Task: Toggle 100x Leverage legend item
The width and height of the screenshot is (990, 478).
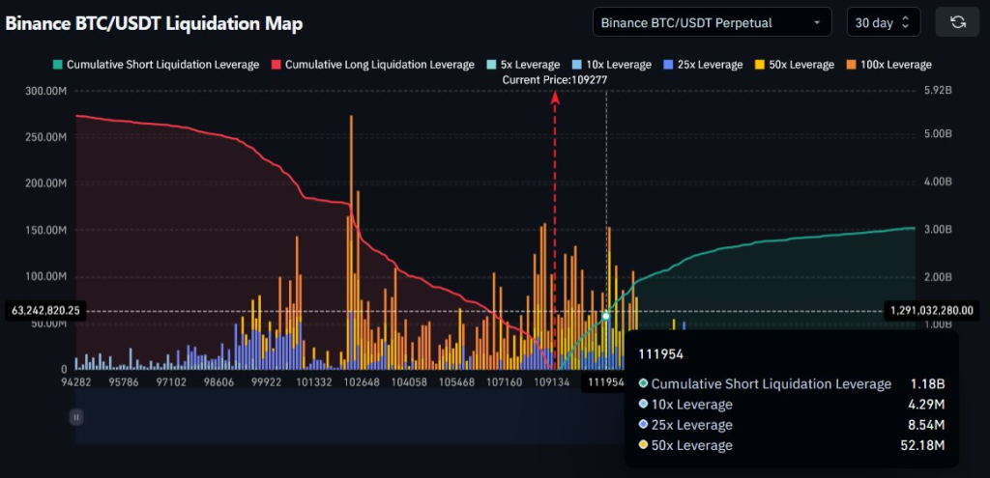Action: coord(888,65)
